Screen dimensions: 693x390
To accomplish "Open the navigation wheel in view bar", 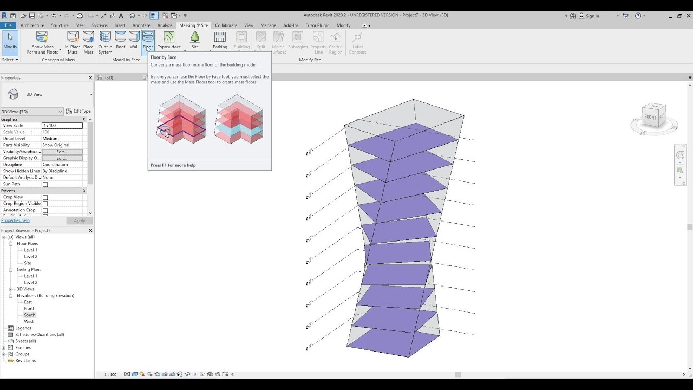I will (680, 155).
